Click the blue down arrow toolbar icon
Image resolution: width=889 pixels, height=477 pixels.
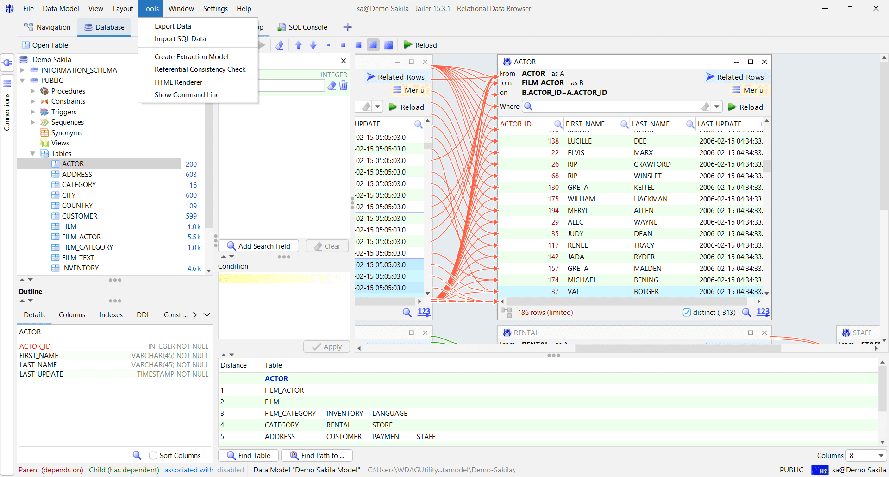pyautogui.click(x=313, y=45)
